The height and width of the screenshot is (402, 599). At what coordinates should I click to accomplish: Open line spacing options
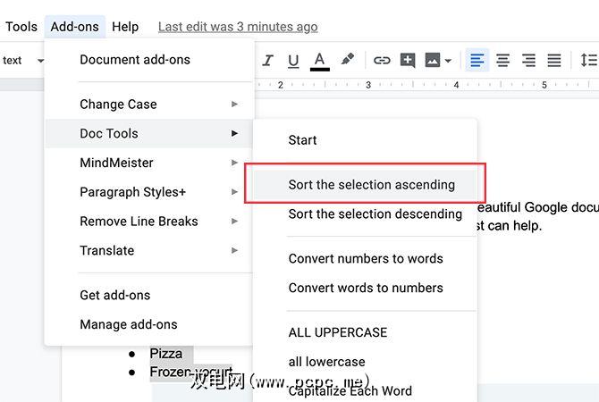point(588,61)
